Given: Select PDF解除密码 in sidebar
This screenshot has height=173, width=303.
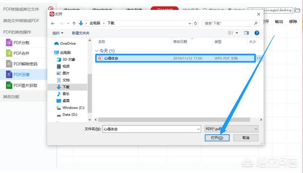Looking at the screenshot, I should (24, 64).
